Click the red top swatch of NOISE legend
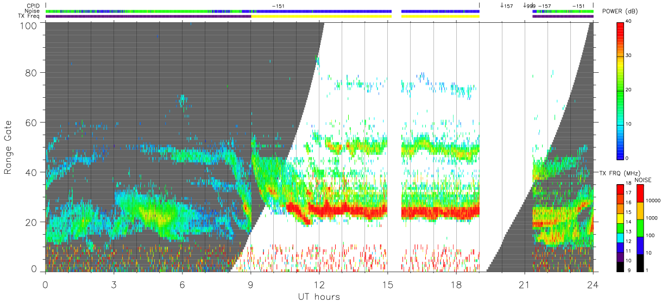 coord(640,193)
